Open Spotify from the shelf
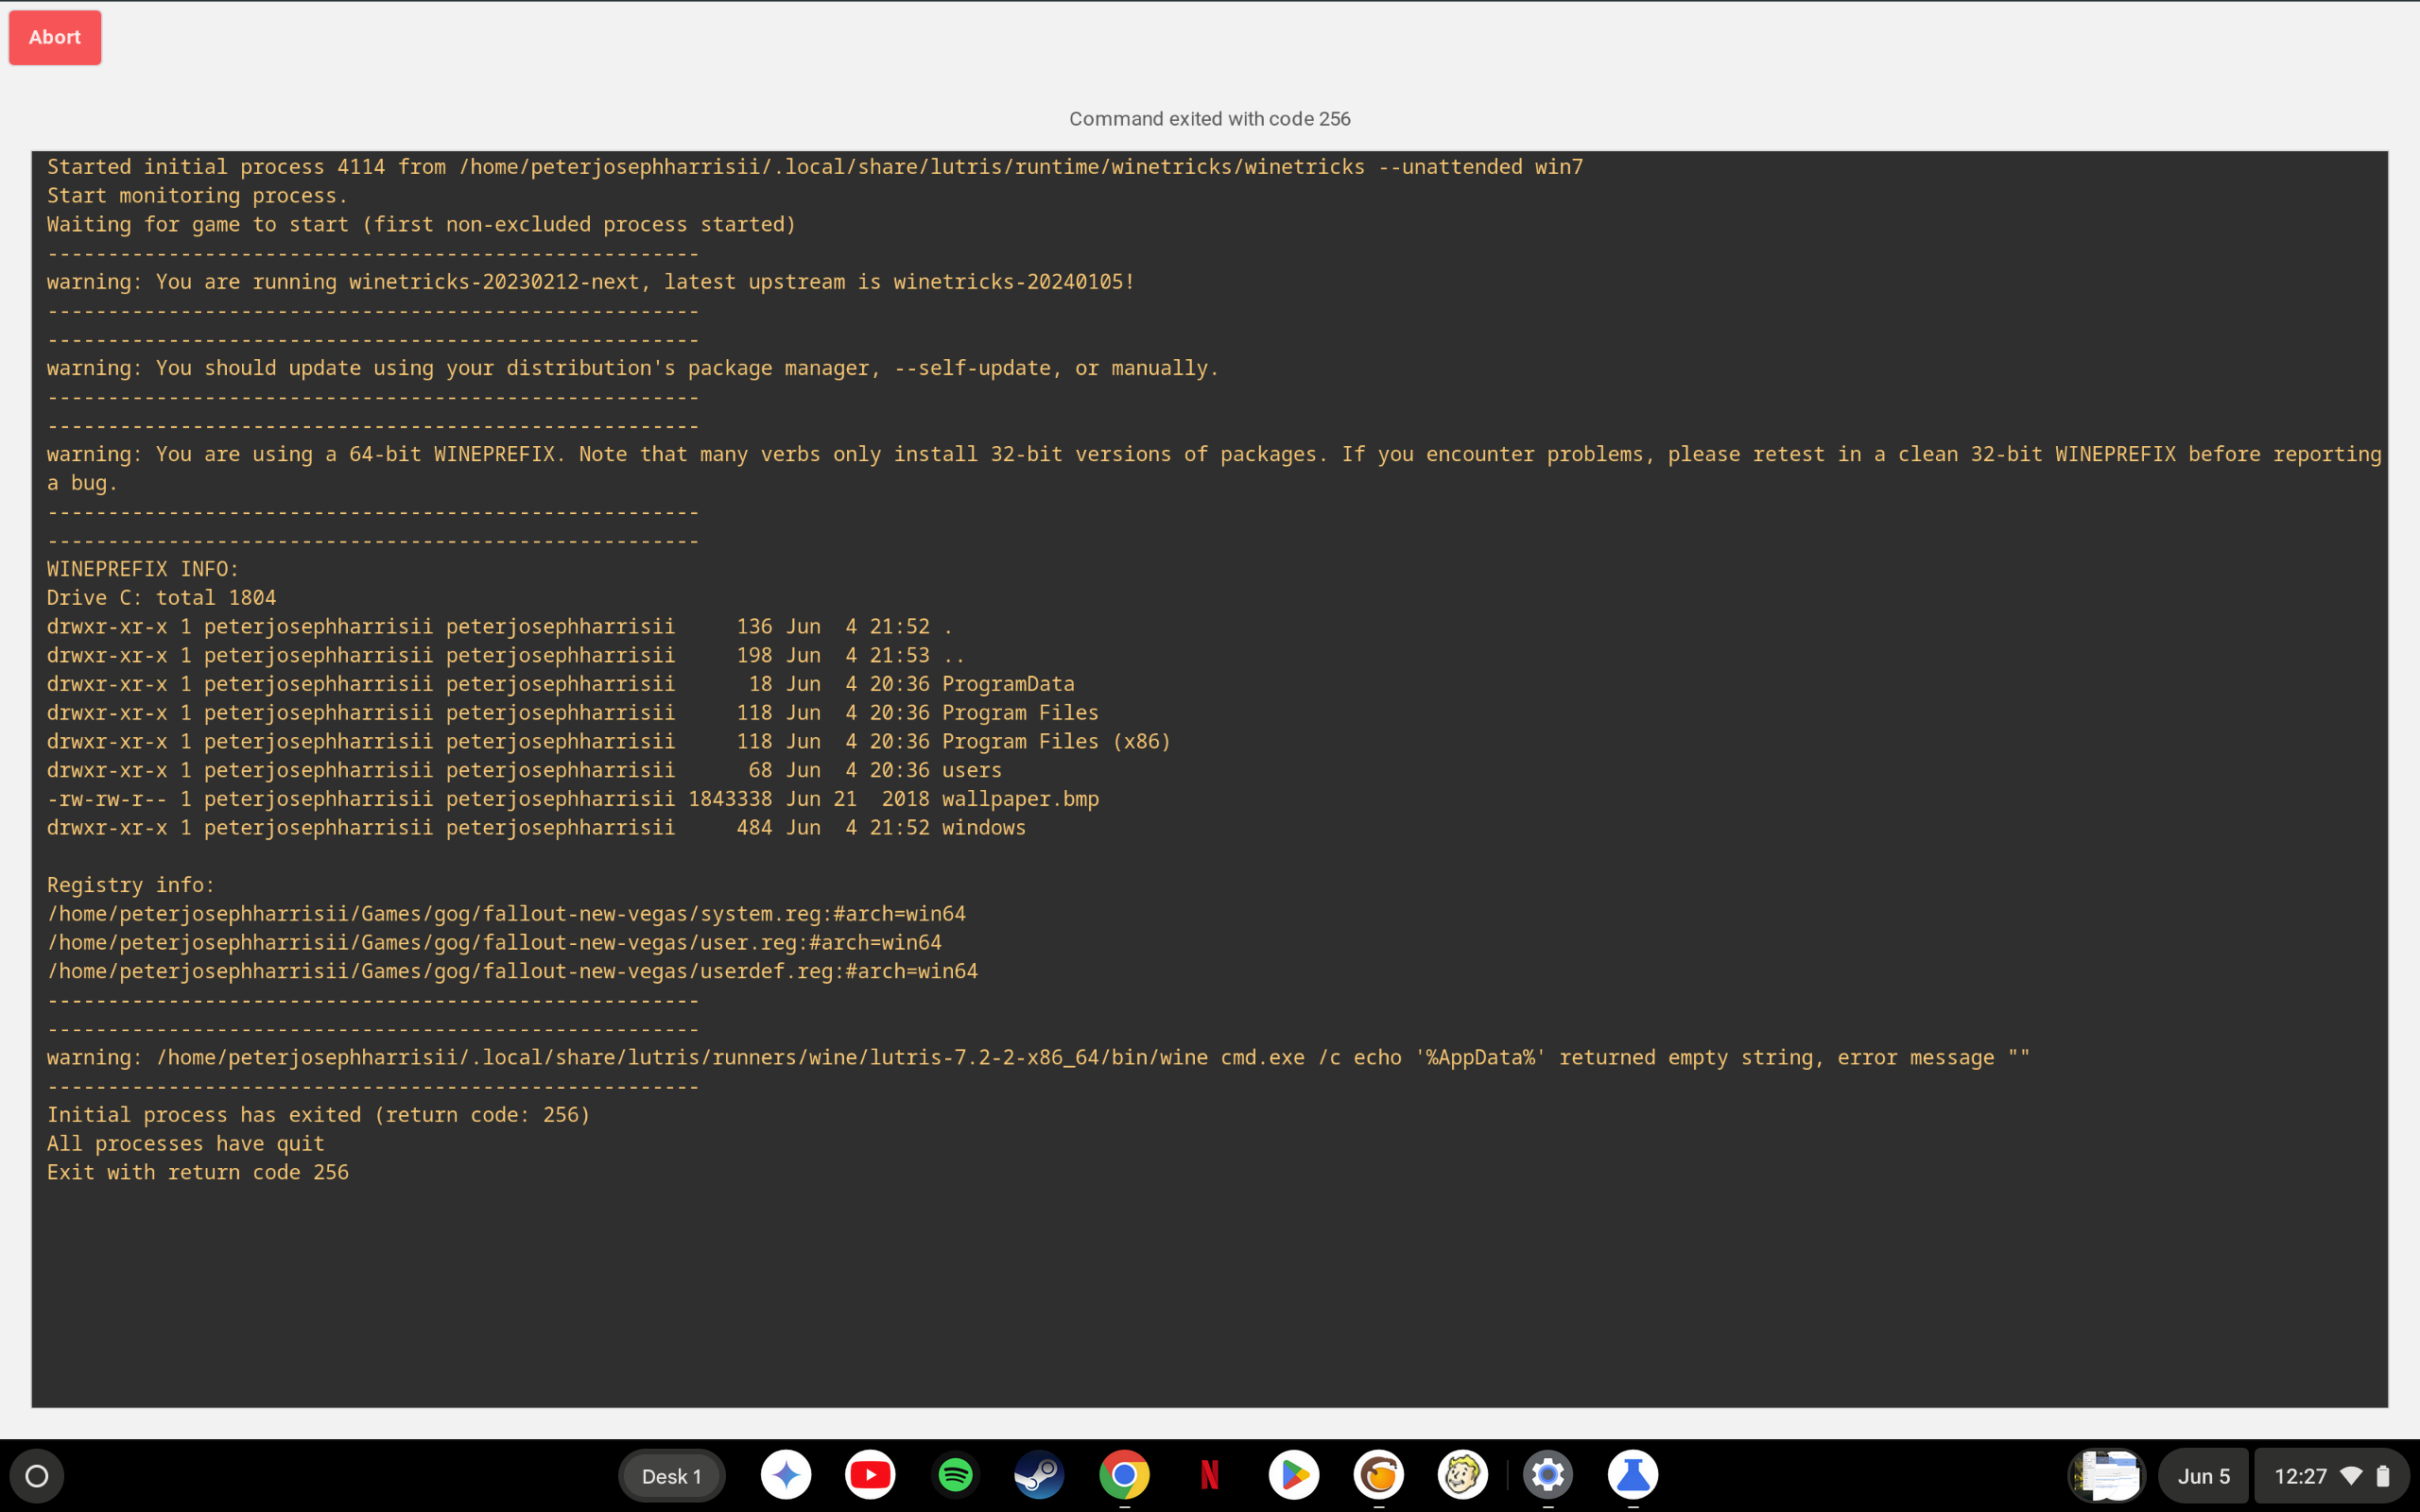The width and height of the screenshot is (2420, 1512). [x=955, y=1475]
